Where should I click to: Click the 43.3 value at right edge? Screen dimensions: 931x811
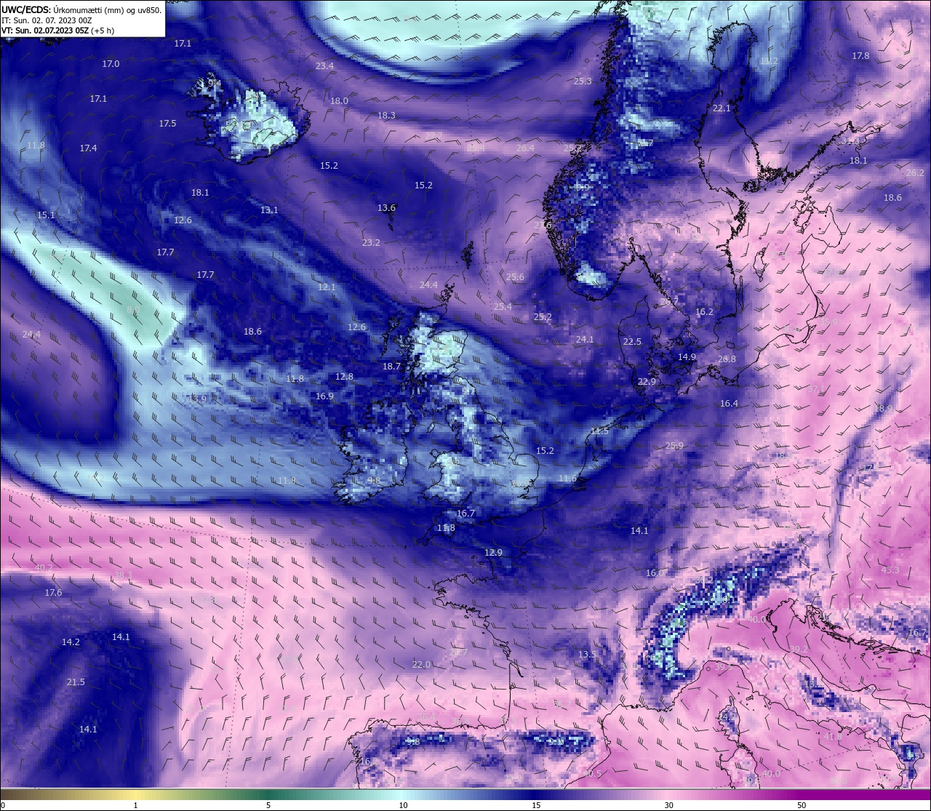click(x=890, y=570)
